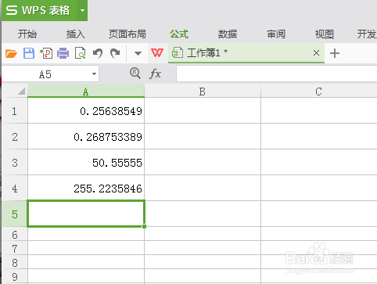Close the 工作簿1 document tab
The width and height of the screenshot is (377, 284).
tap(316, 53)
